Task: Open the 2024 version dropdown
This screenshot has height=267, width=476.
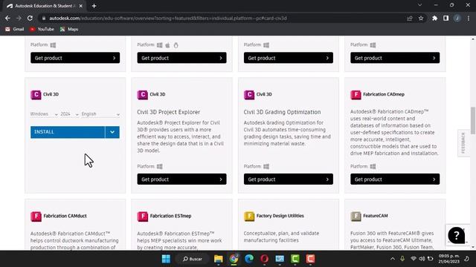Action: pos(69,114)
